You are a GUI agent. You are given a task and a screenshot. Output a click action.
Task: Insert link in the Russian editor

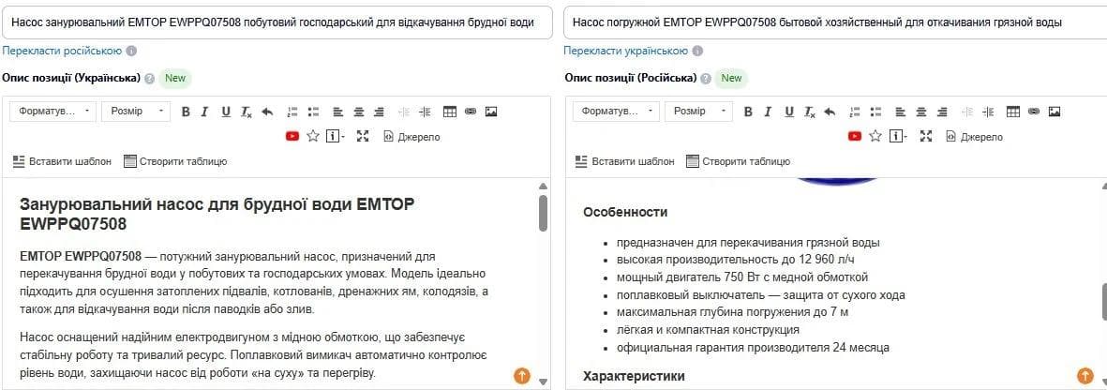click(x=1033, y=112)
